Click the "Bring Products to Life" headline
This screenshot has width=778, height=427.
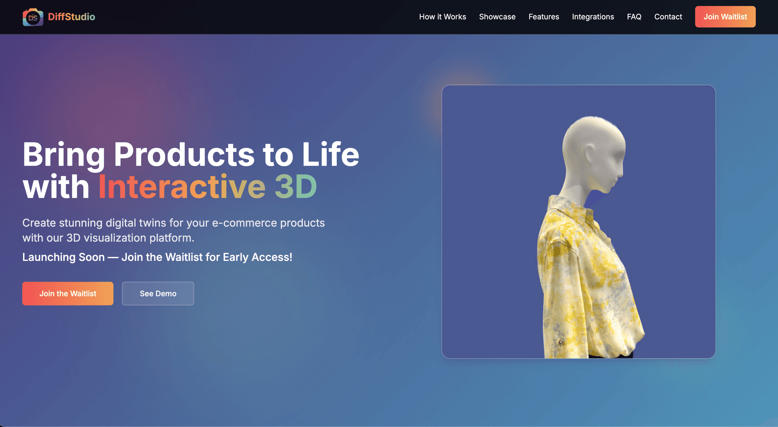click(x=190, y=155)
